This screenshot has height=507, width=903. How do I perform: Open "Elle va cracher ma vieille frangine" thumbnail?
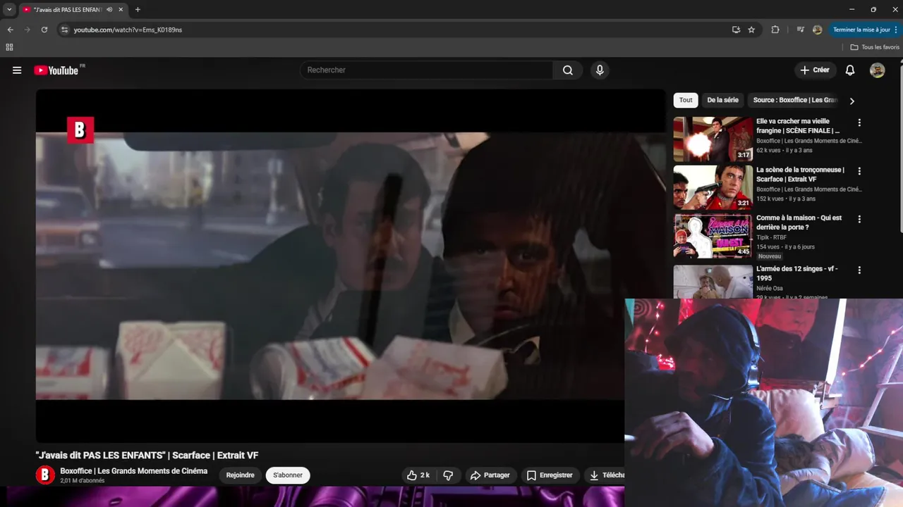click(x=713, y=139)
